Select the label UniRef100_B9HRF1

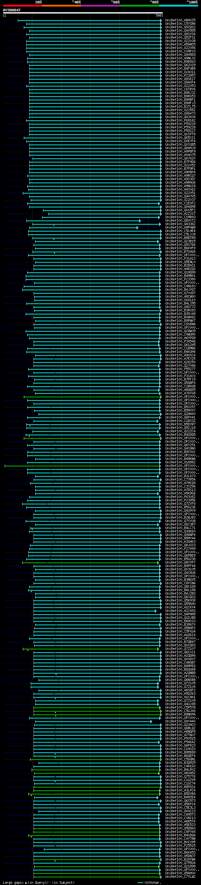point(180,100)
